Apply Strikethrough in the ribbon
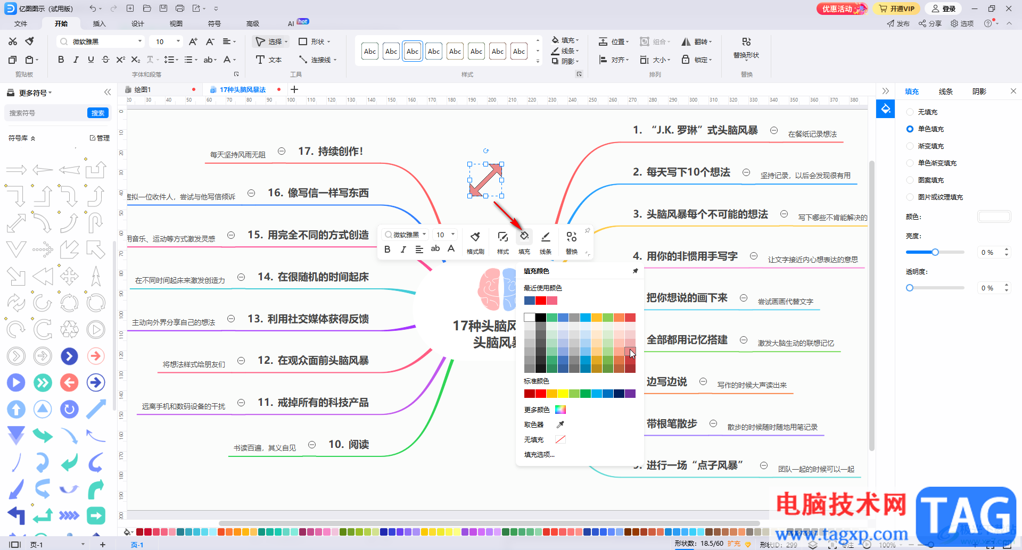 pos(105,60)
